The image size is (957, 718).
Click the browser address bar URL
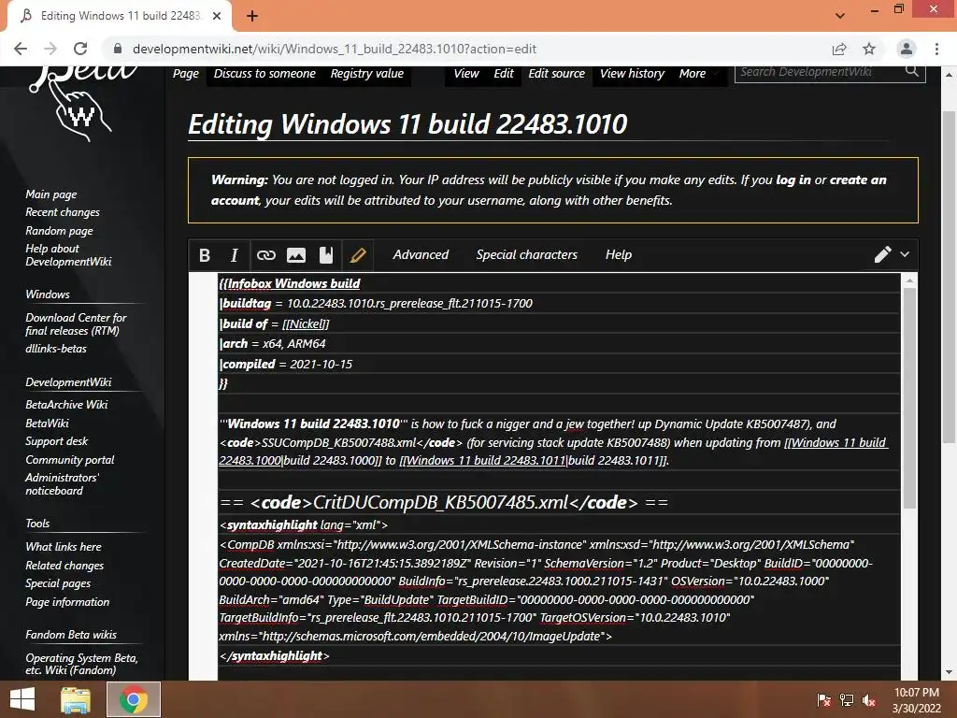pyautogui.click(x=334, y=49)
